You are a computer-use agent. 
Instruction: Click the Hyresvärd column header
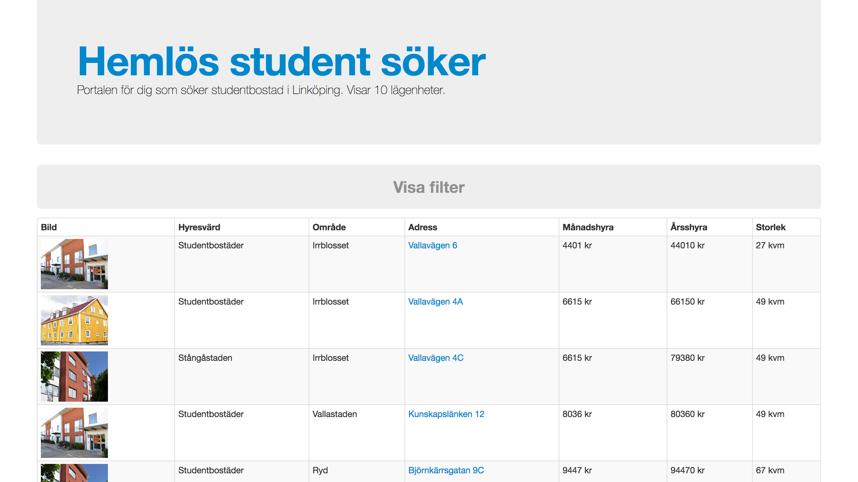tap(199, 227)
